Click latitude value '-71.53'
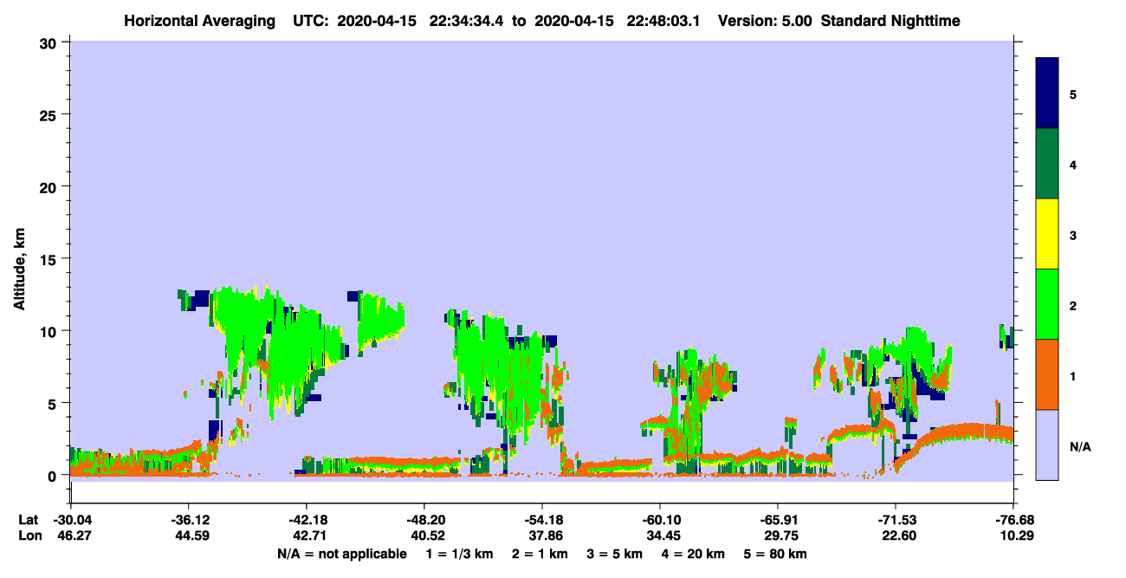Image resolution: width=1126 pixels, height=578 pixels. pyautogui.click(x=896, y=520)
